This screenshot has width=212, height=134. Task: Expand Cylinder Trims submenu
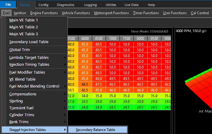pos(22,115)
